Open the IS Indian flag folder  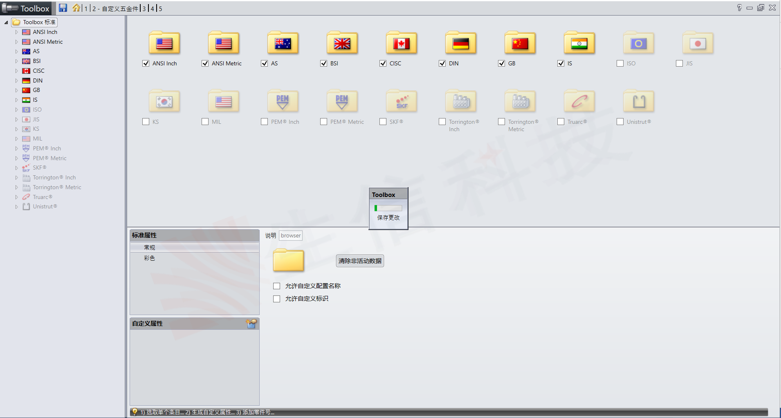579,43
